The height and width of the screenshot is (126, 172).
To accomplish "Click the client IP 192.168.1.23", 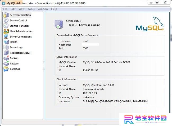I will (90, 93).
